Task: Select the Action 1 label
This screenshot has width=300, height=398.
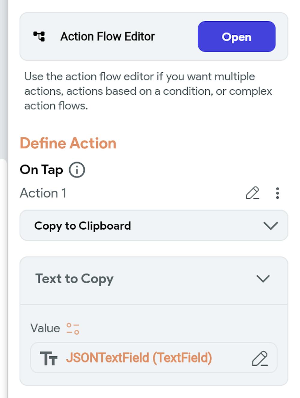Action: (43, 193)
